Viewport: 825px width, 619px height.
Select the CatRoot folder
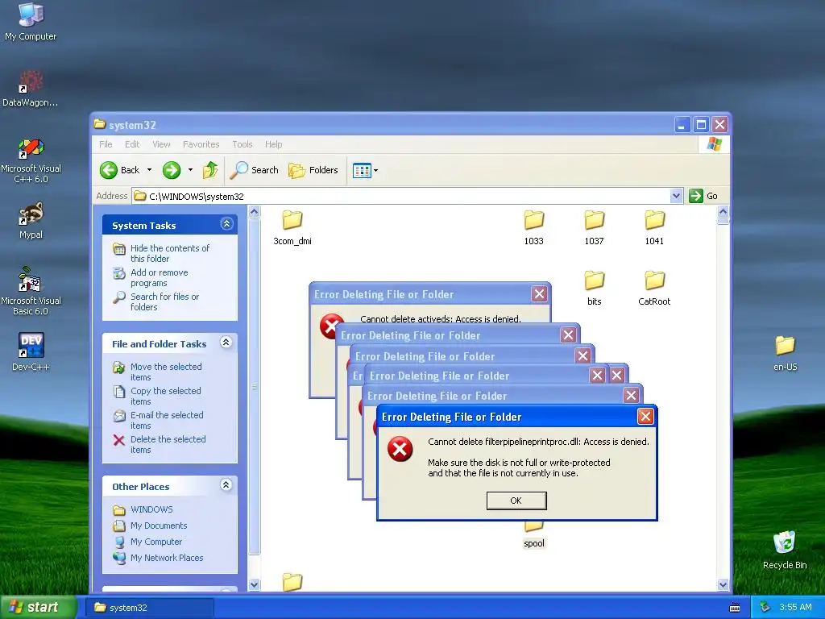point(654,289)
